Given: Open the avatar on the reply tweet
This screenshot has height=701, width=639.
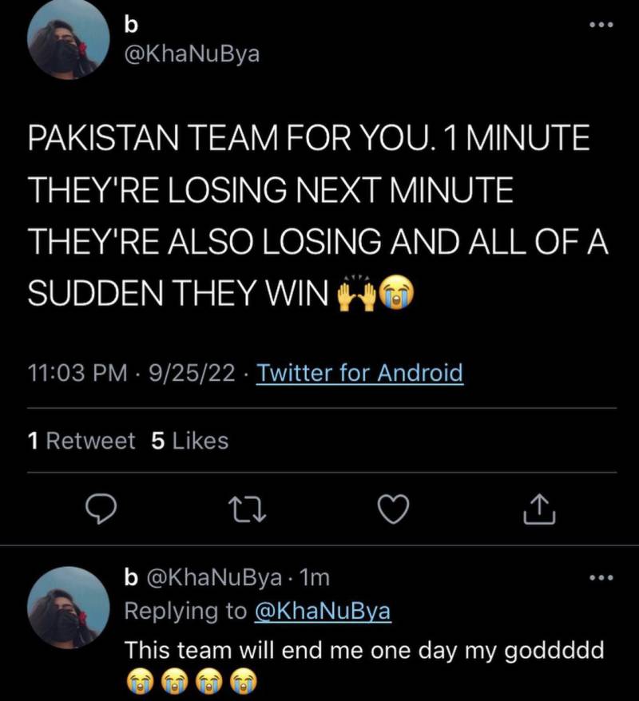Looking at the screenshot, I should 68,607.
